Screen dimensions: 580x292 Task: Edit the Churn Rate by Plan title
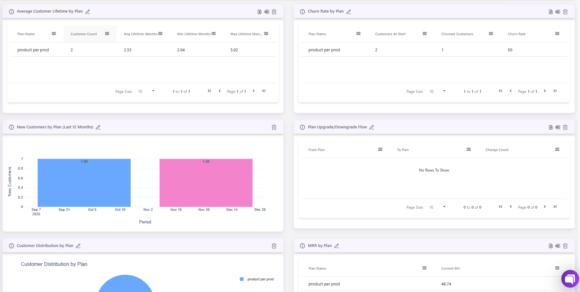point(349,12)
